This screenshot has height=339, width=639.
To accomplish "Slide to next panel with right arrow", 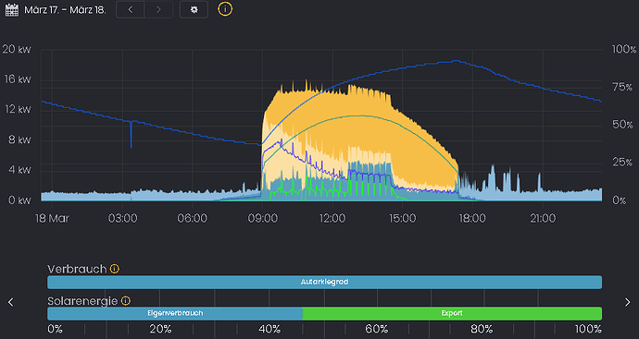I will tap(628, 302).
